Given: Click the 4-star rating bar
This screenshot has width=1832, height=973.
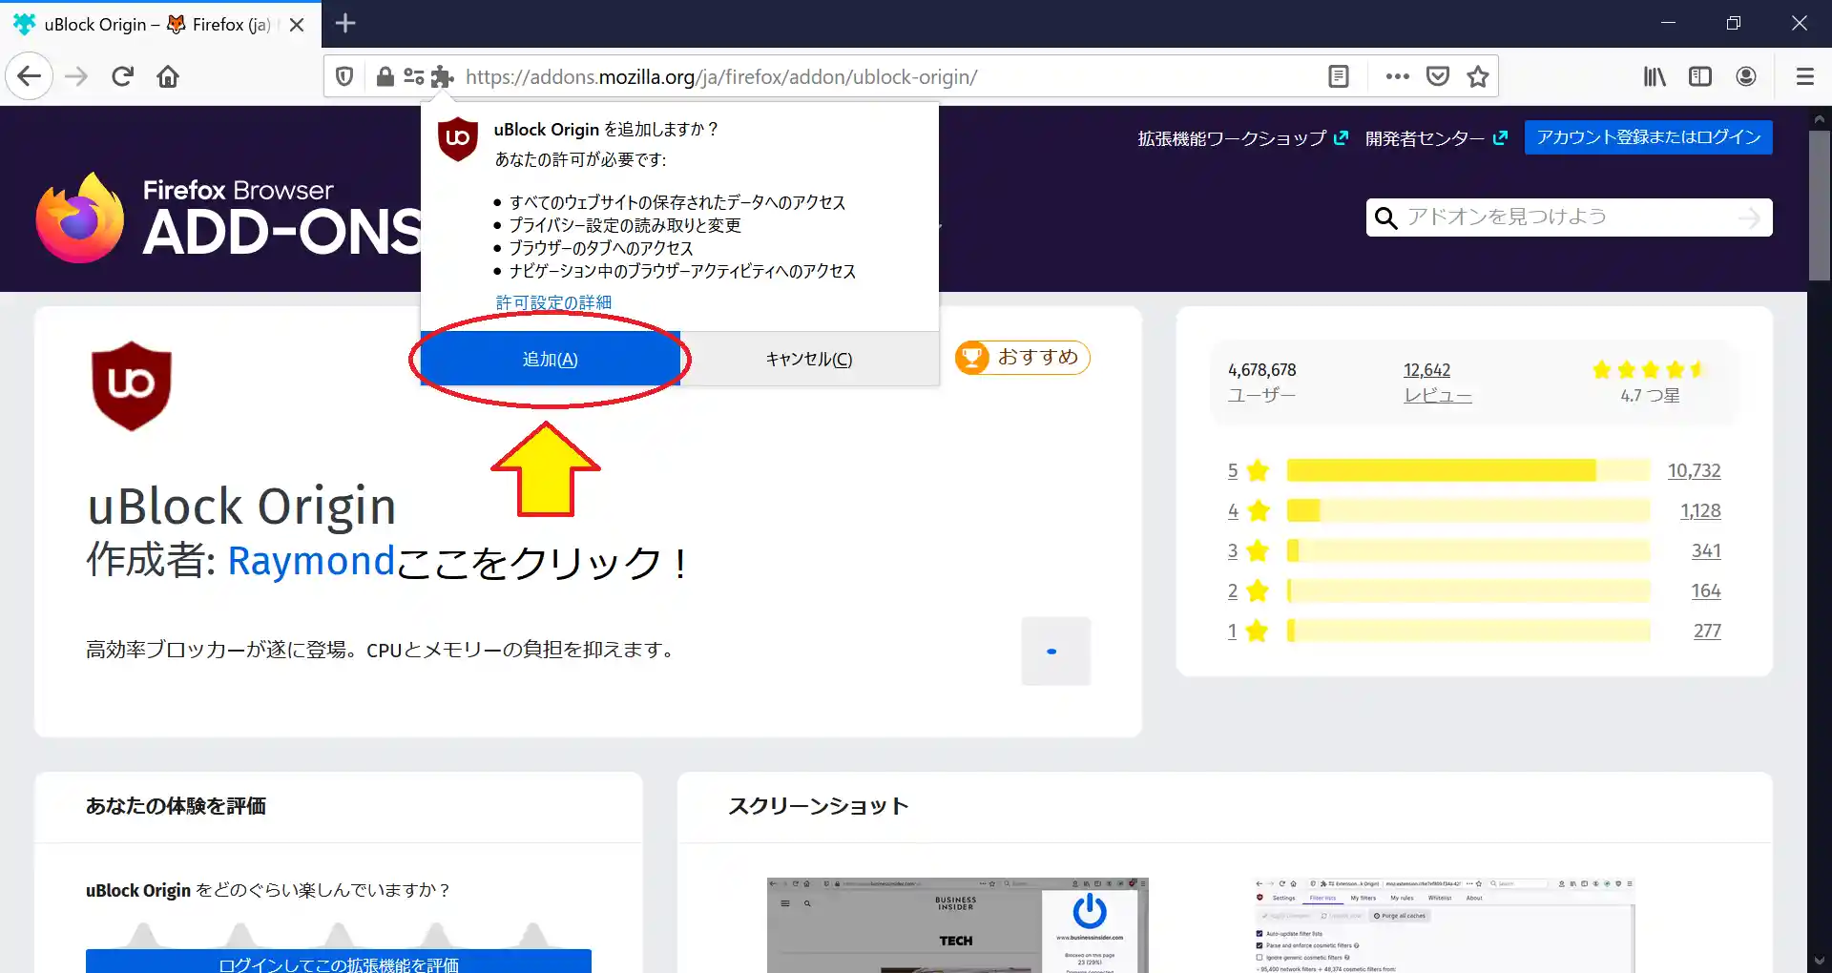Looking at the screenshot, I should pyautogui.click(x=1468, y=510).
